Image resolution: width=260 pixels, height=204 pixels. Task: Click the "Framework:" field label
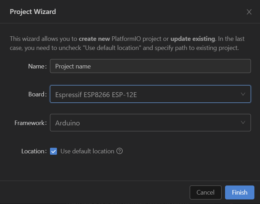30,123
